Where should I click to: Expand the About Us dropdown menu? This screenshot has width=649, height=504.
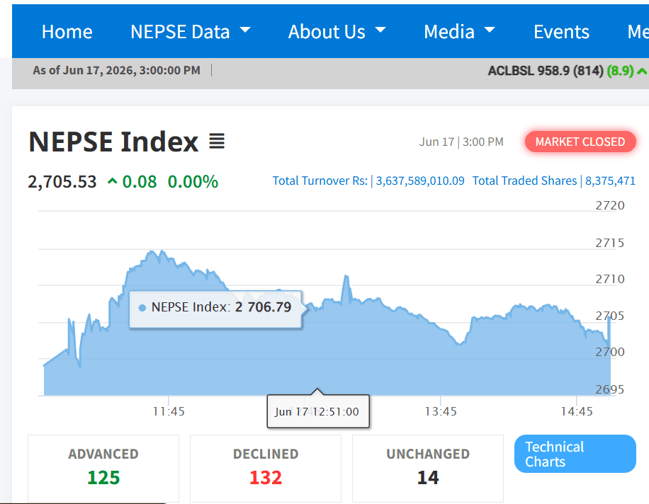click(337, 32)
